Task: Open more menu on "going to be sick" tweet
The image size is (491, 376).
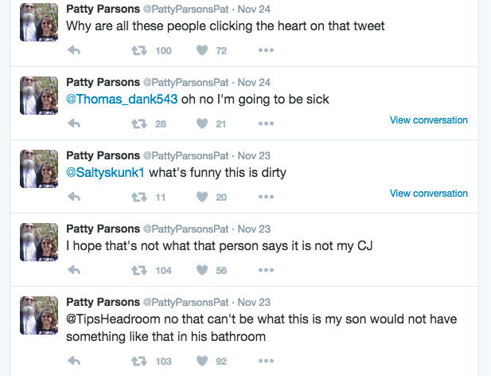Action: click(266, 123)
